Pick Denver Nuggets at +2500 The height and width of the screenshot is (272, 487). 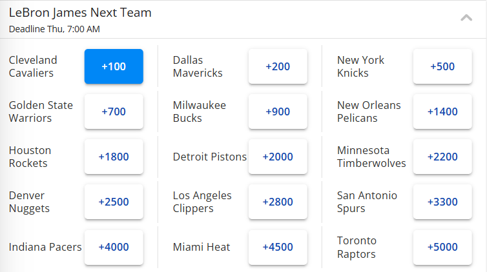(114, 202)
